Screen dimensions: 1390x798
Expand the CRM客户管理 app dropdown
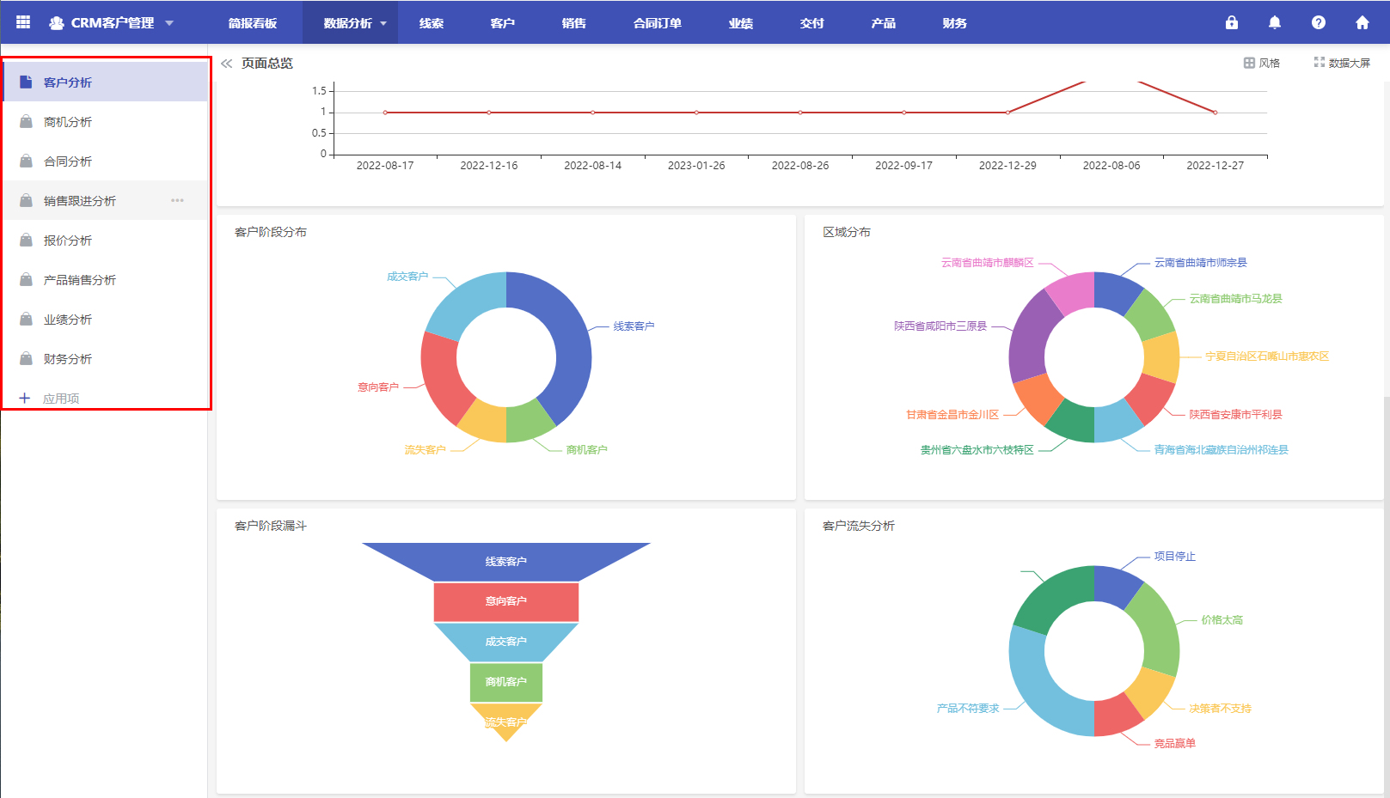(x=169, y=23)
